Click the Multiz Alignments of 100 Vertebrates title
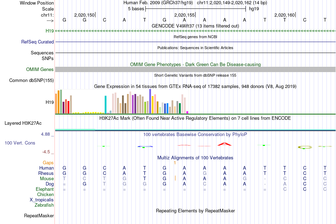 pos(195,158)
